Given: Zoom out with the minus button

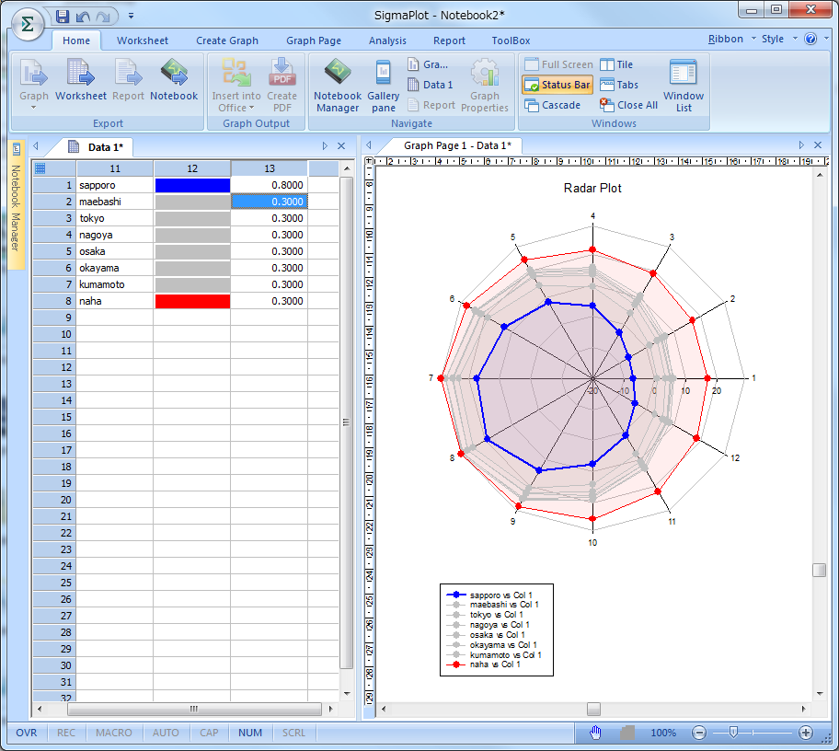Looking at the screenshot, I should coord(699,733).
